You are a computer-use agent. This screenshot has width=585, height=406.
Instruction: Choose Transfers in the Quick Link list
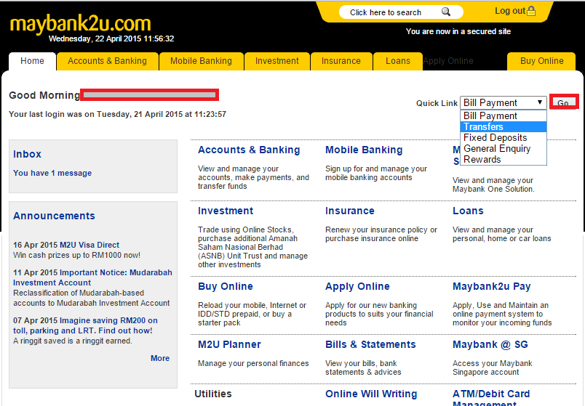(x=504, y=126)
